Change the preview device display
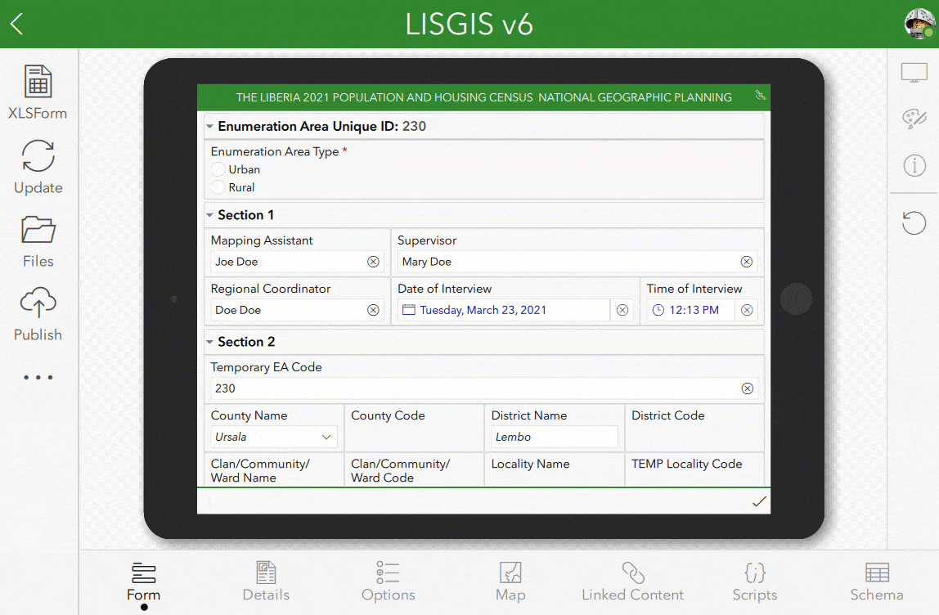Screen dimensions: 939x615 [914, 73]
